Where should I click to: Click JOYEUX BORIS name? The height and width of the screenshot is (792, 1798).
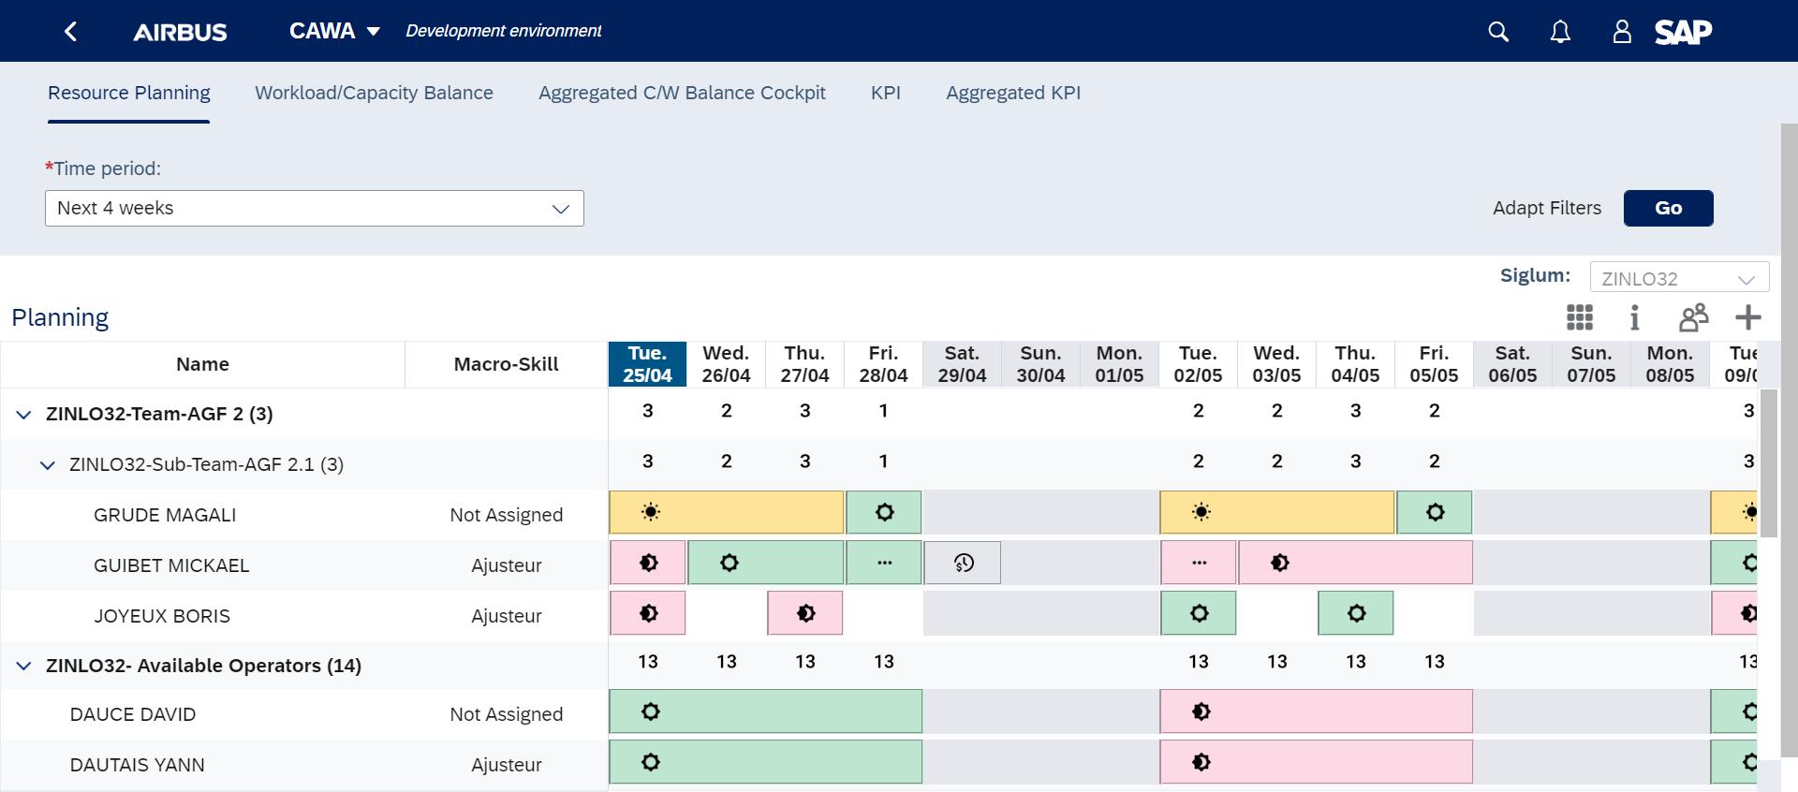[x=162, y=616]
